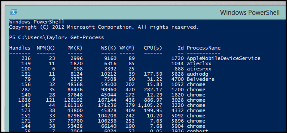Click the Windows PowerShell window title text
287x133 pixels.
[250, 13]
